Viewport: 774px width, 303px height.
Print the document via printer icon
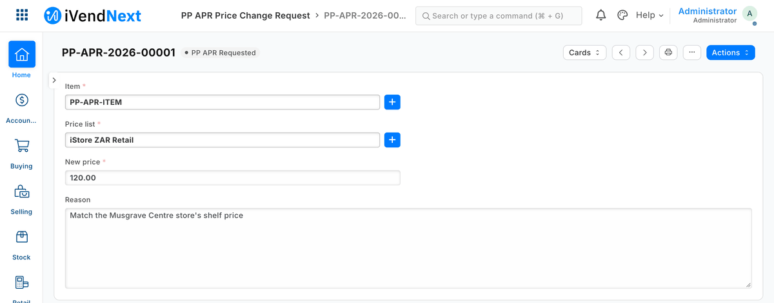(x=668, y=53)
